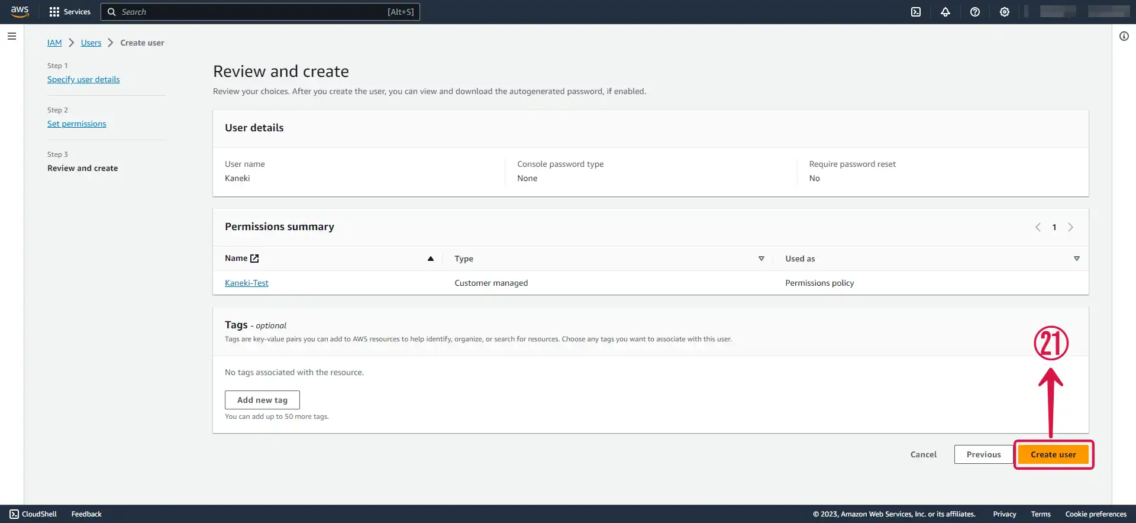Open the settings gear in top bar
The image size is (1136, 523).
1005,12
